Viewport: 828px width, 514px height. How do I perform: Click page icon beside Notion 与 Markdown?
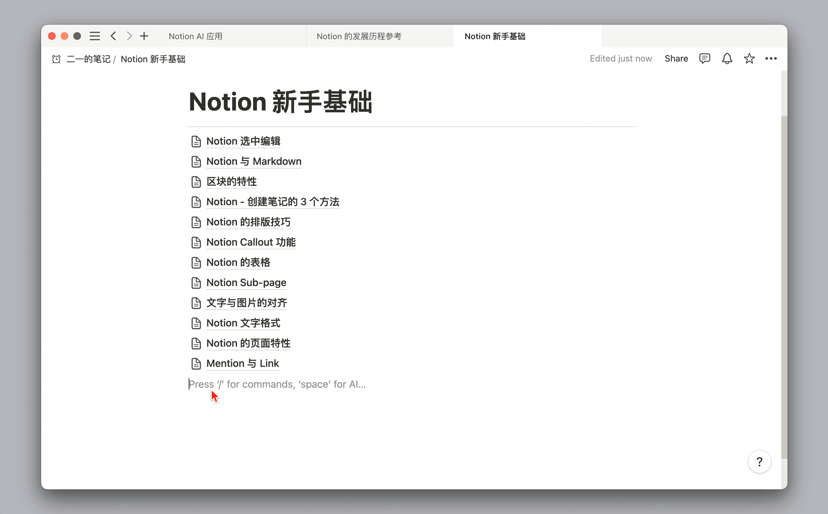196,162
